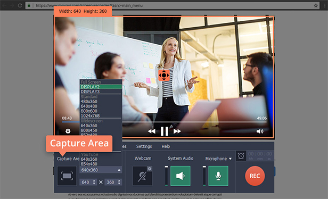Image resolution: width=328 pixels, height=199 pixels.
Task: Open the alarm clock timer icon
Action: pos(241,156)
